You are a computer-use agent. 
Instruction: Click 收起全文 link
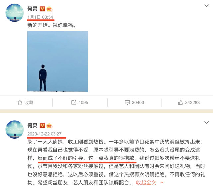(x=146, y=183)
